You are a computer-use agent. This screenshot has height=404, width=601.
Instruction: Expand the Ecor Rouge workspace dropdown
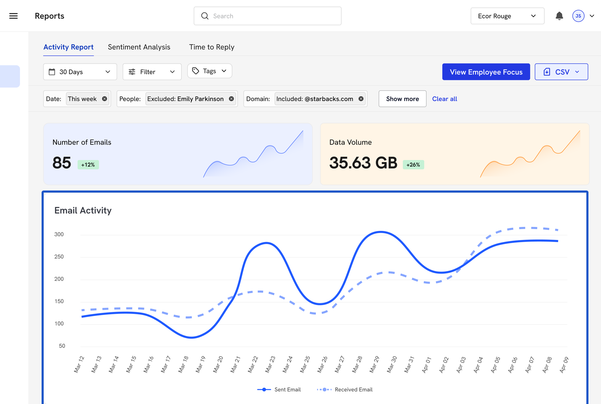tap(507, 16)
